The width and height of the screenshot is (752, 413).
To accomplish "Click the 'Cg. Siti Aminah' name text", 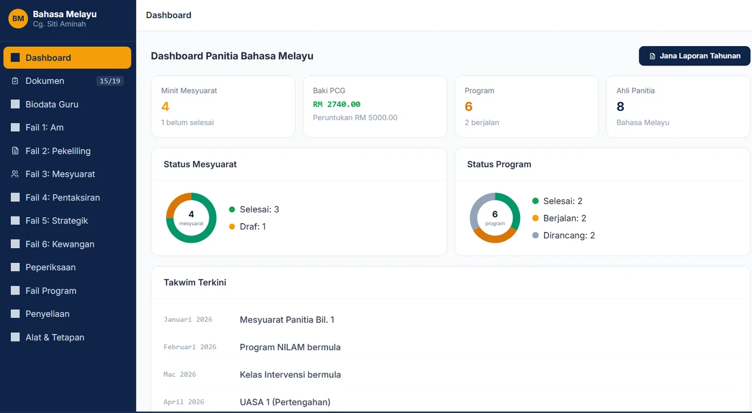I will click(x=59, y=24).
